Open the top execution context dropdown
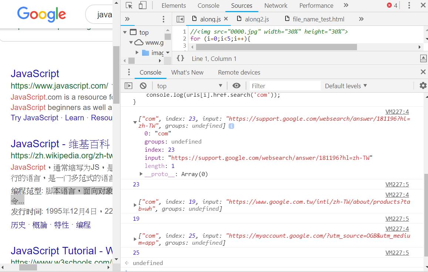 pos(190,86)
